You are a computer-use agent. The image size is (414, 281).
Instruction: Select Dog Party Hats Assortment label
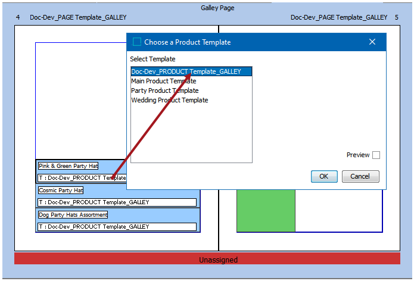coord(73,214)
